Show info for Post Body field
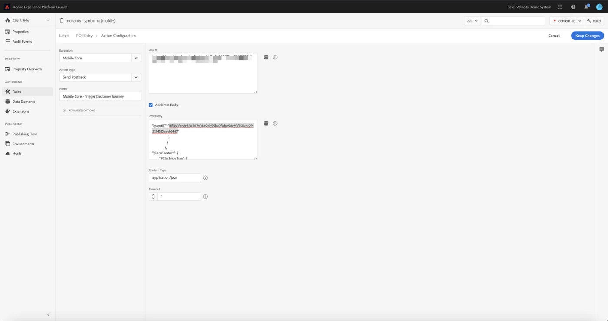Viewport: 608px width, 321px height. pyautogui.click(x=275, y=124)
